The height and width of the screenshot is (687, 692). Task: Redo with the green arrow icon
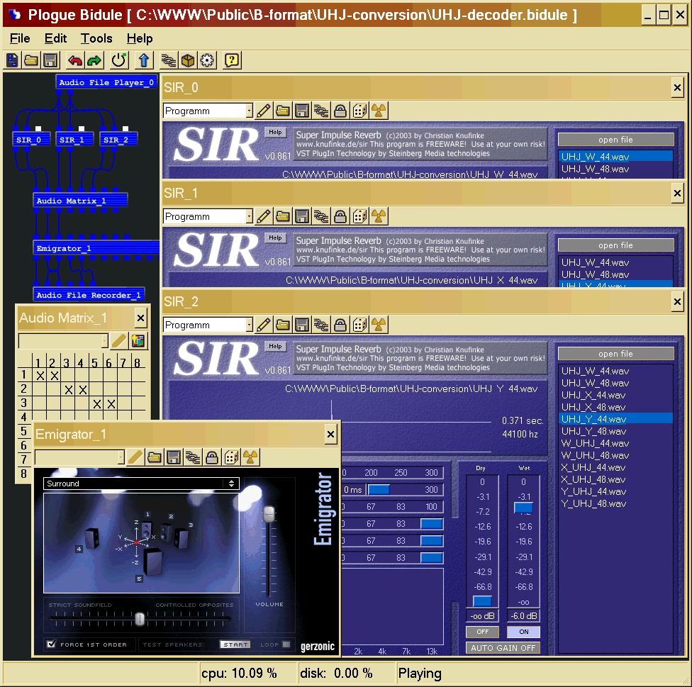coord(94,60)
